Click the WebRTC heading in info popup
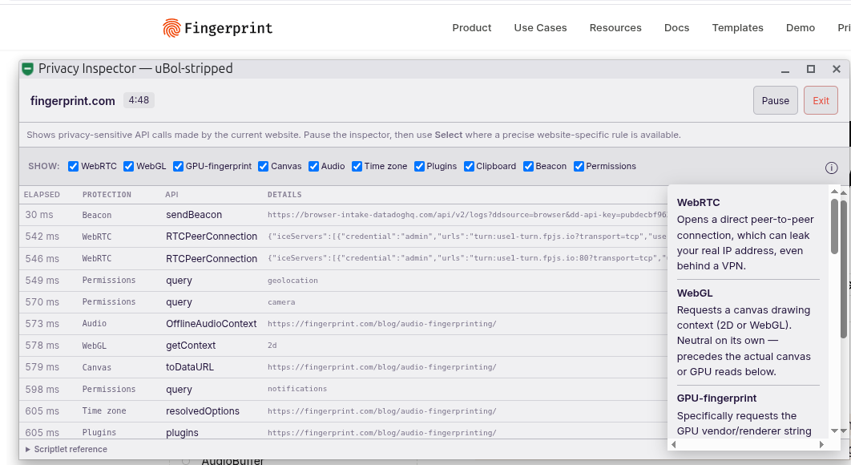Viewport: 851px width, 465px height. (698, 203)
